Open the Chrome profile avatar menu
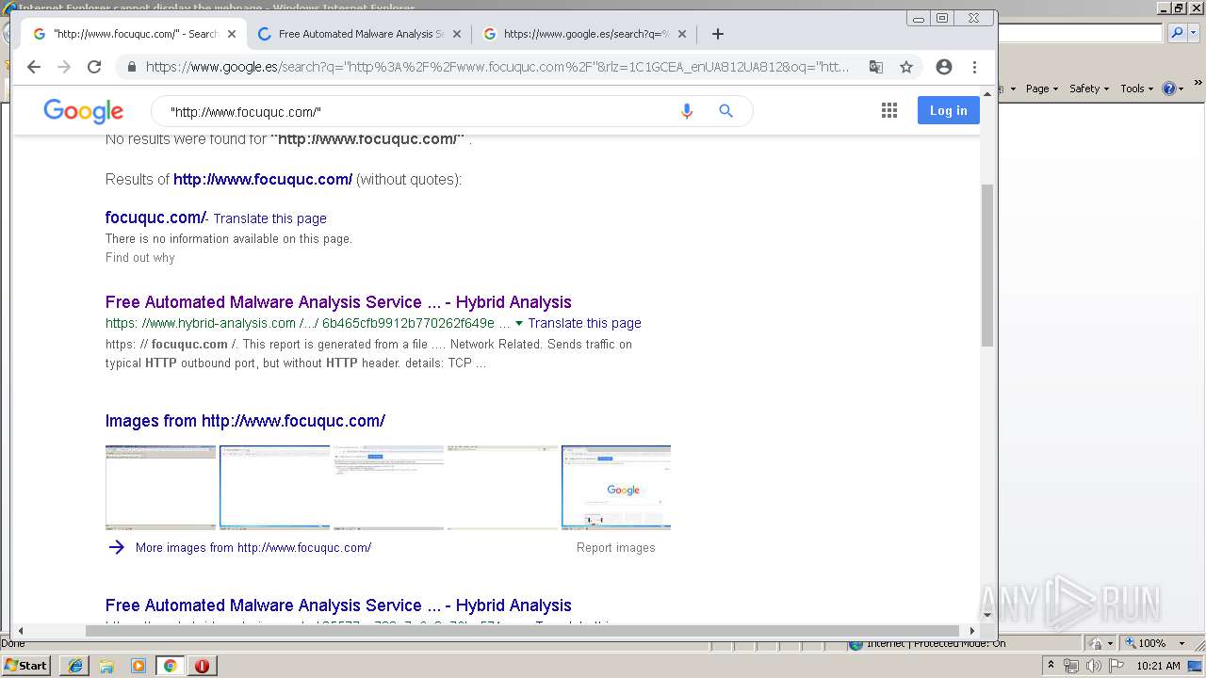 944,67
